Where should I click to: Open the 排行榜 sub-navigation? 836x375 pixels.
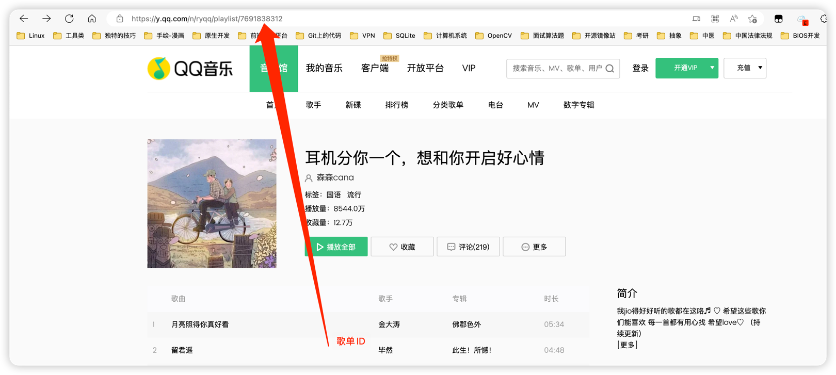(396, 105)
